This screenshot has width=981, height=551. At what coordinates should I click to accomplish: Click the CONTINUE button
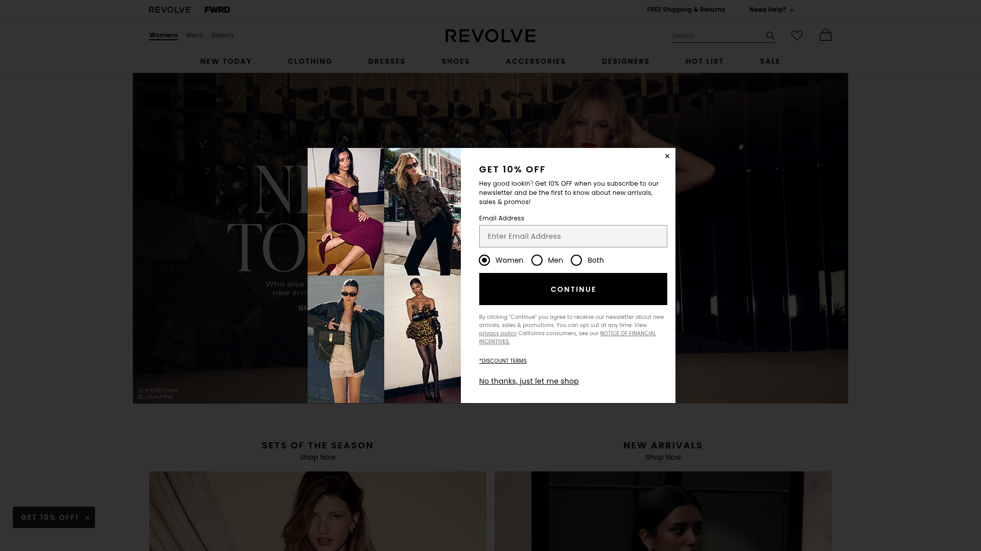pos(573,289)
